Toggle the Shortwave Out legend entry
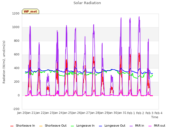Screen dimensions: 175x131 pyautogui.click(x=53, y=126)
